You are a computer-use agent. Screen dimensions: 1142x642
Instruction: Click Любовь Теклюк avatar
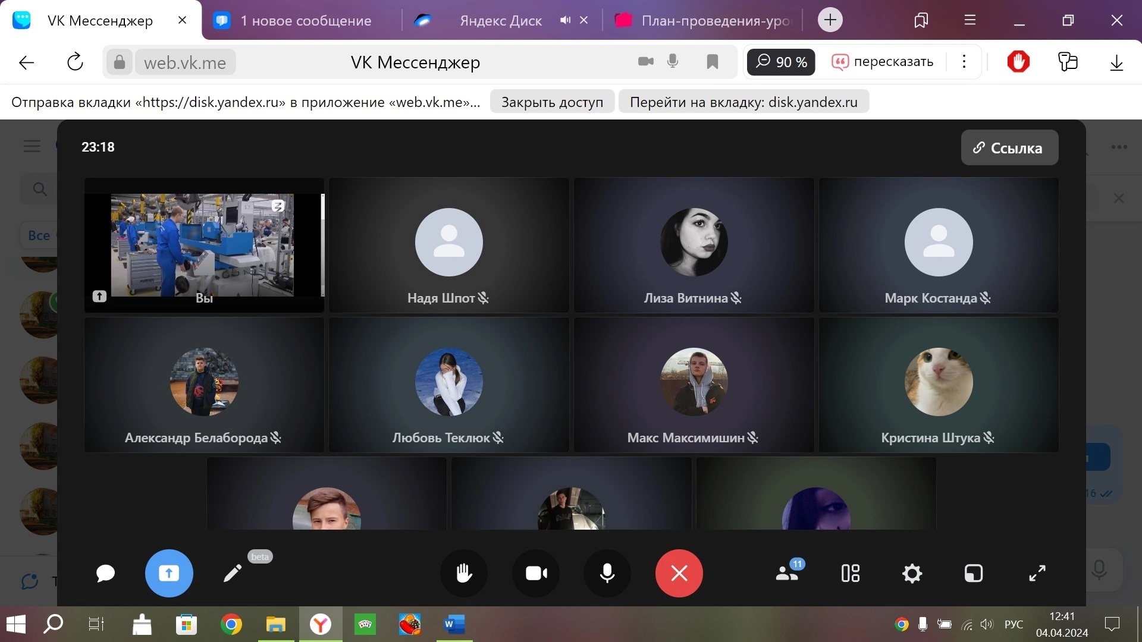tap(449, 382)
